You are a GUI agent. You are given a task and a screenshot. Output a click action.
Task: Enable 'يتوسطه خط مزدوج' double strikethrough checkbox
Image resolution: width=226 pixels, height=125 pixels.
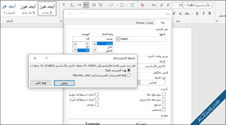tap(164, 99)
